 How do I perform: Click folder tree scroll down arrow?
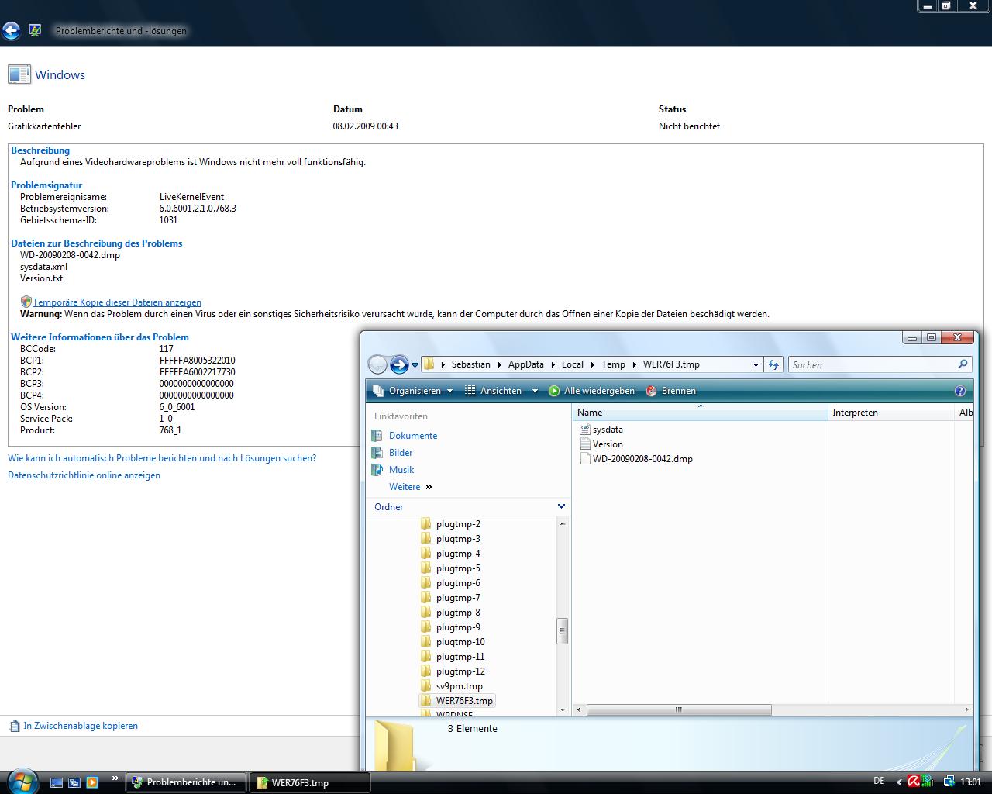(563, 709)
